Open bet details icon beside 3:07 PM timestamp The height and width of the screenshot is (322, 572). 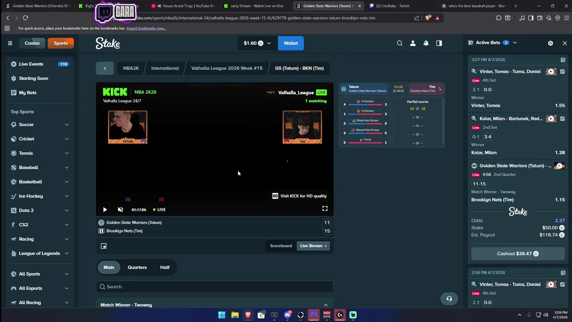[563, 60]
